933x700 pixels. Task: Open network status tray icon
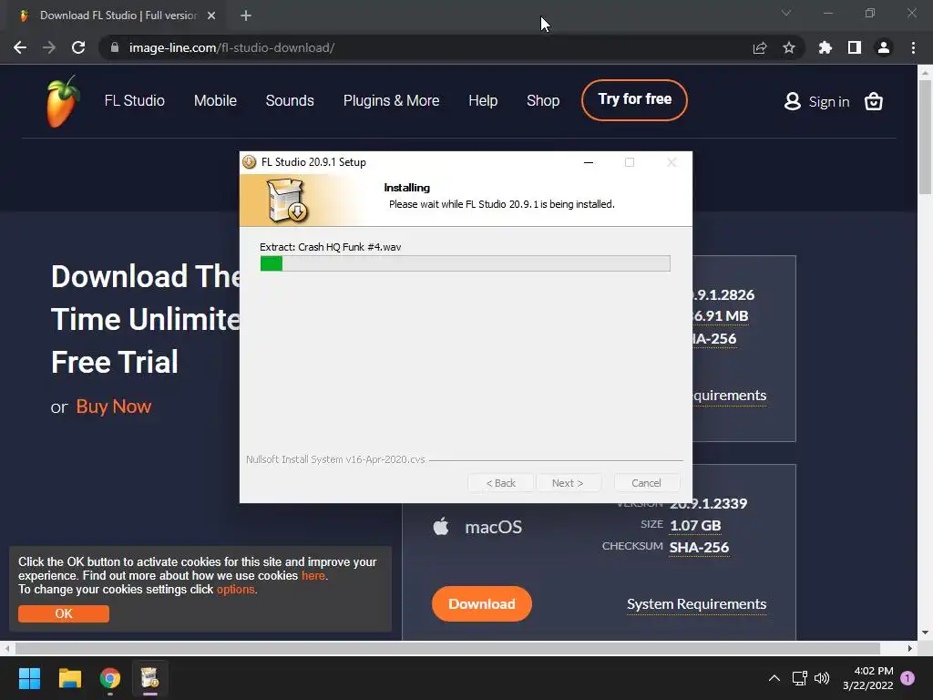click(799, 678)
